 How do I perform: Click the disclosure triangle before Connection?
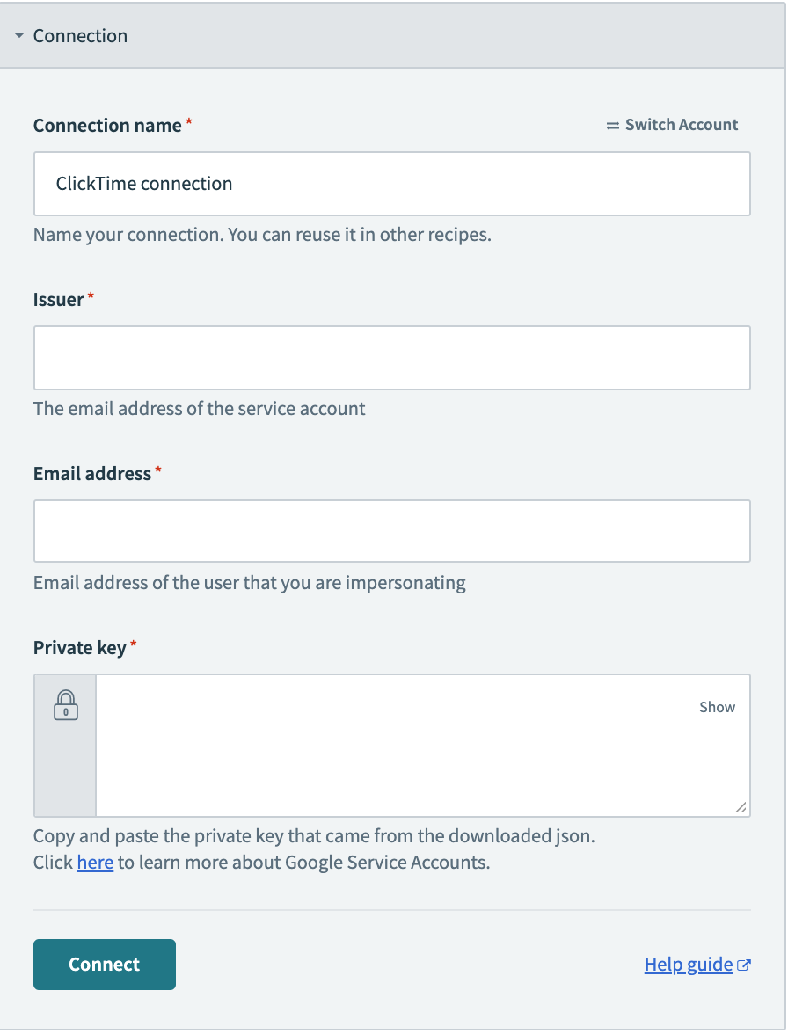pyautogui.click(x=19, y=35)
